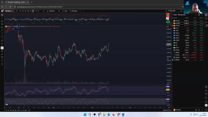Viewport: 208px width, 117px height.
Task: Open Windows taskbar search
Action: [x=90, y=114]
